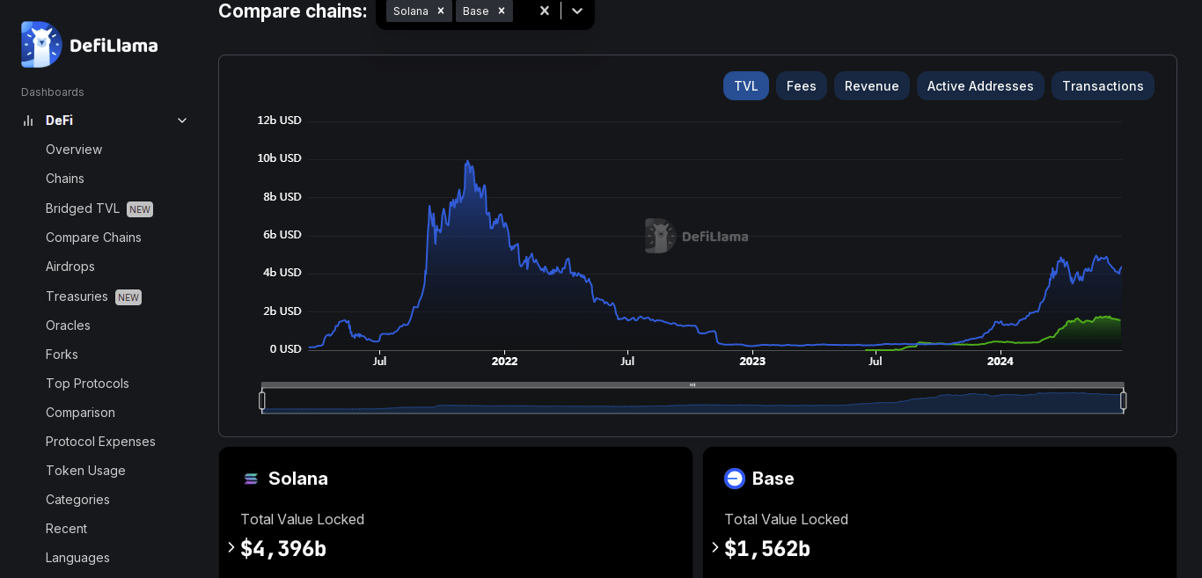Image resolution: width=1202 pixels, height=578 pixels.
Task: Click the DeFi bar chart icon
Action: [28, 121]
